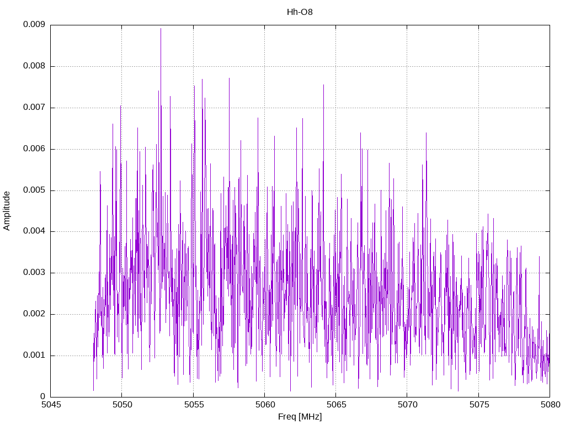The width and height of the screenshot is (565, 424).
Task: Click the x-axis tick label 5075
Action: pyautogui.click(x=479, y=405)
